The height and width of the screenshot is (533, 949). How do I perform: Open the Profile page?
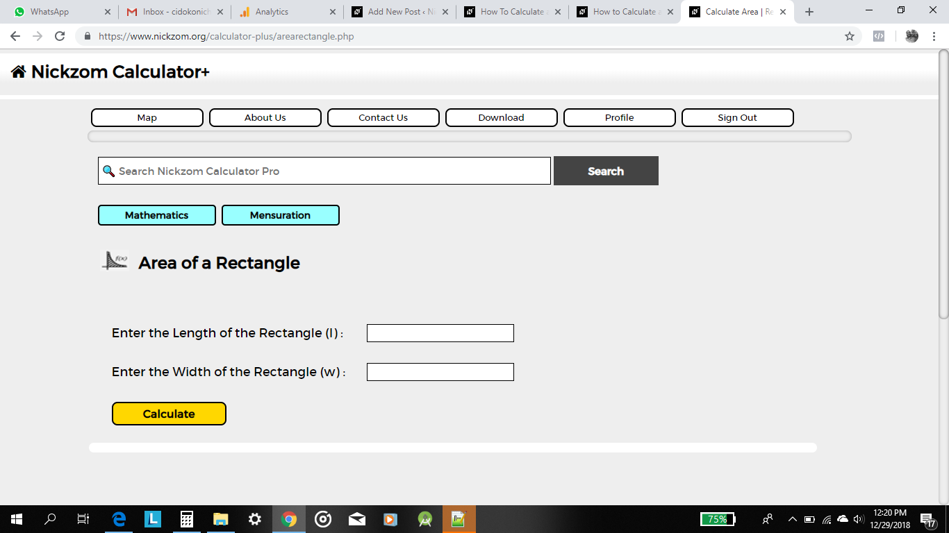coord(620,118)
